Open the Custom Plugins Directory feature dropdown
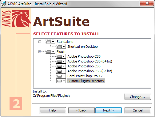Viewport: 155px width, 117px height. click(61, 81)
